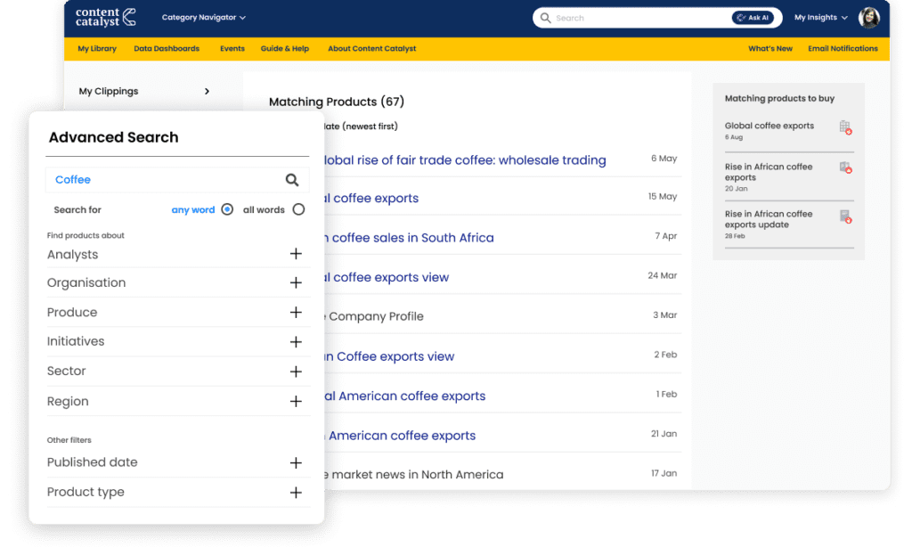
Task: Open American coffee exports result dated 21 Jan
Action: (400, 436)
